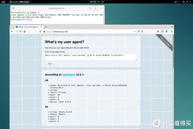The width and height of the screenshot is (193, 129).
Task: Follow the useragent link
Action: click(69, 74)
